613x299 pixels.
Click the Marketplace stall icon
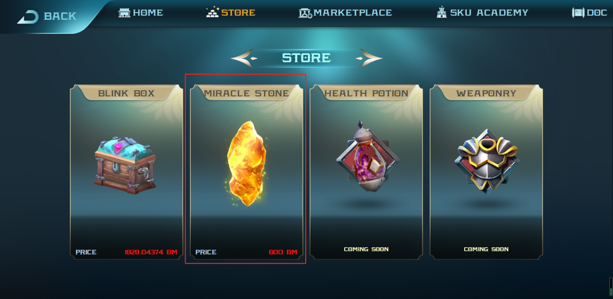click(x=305, y=13)
